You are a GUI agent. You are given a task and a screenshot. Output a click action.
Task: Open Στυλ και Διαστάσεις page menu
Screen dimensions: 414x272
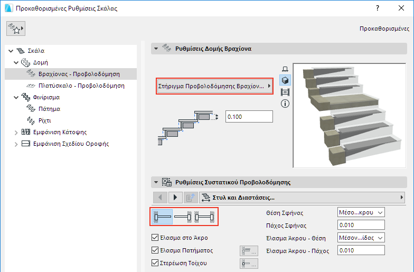302,198
